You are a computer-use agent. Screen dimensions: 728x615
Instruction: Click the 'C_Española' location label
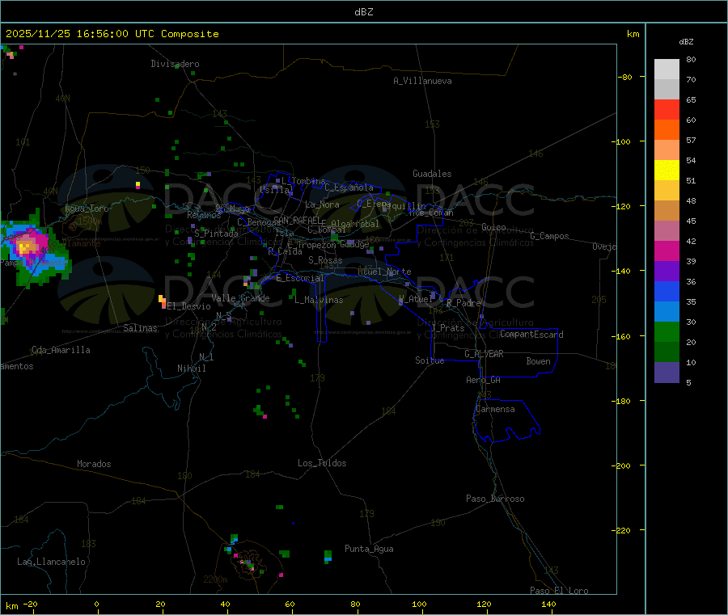[349, 187]
